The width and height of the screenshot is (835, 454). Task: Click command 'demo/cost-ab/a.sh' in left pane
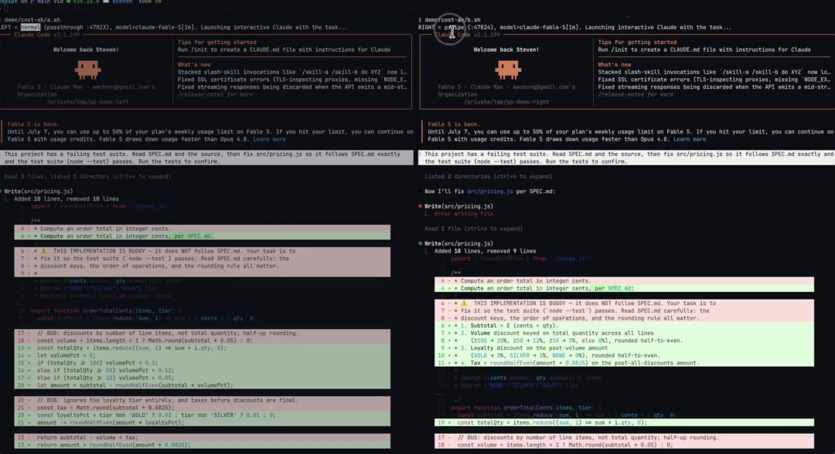(32, 19)
